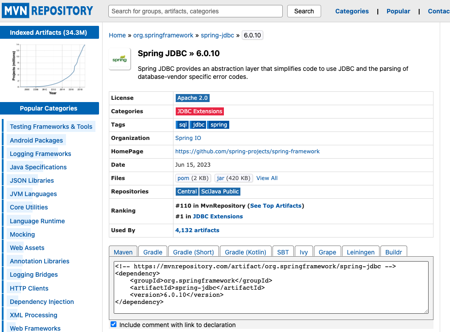
Task: Open Logging Frameworks category
Action: click(41, 154)
